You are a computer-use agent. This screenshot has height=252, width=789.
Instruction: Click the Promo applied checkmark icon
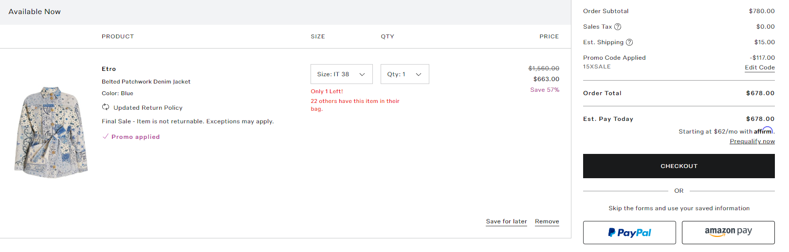tap(105, 136)
